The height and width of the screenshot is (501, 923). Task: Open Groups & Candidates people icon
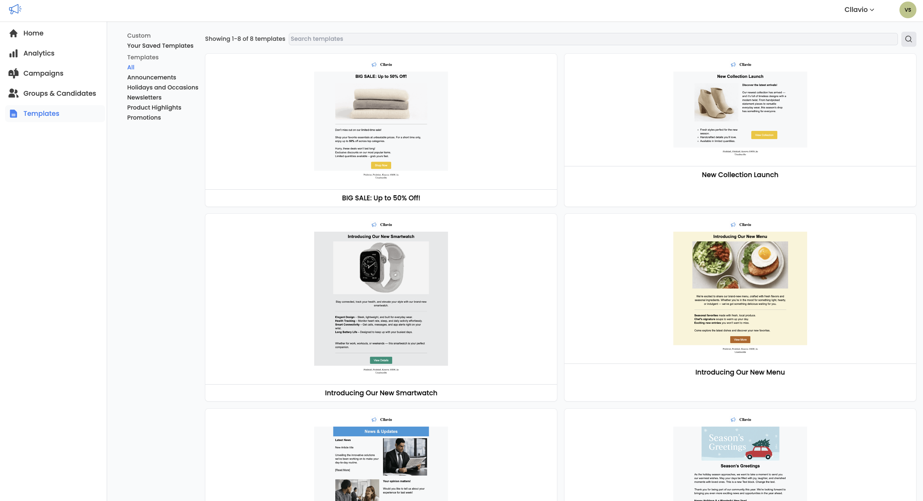click(x=13, y=93)
